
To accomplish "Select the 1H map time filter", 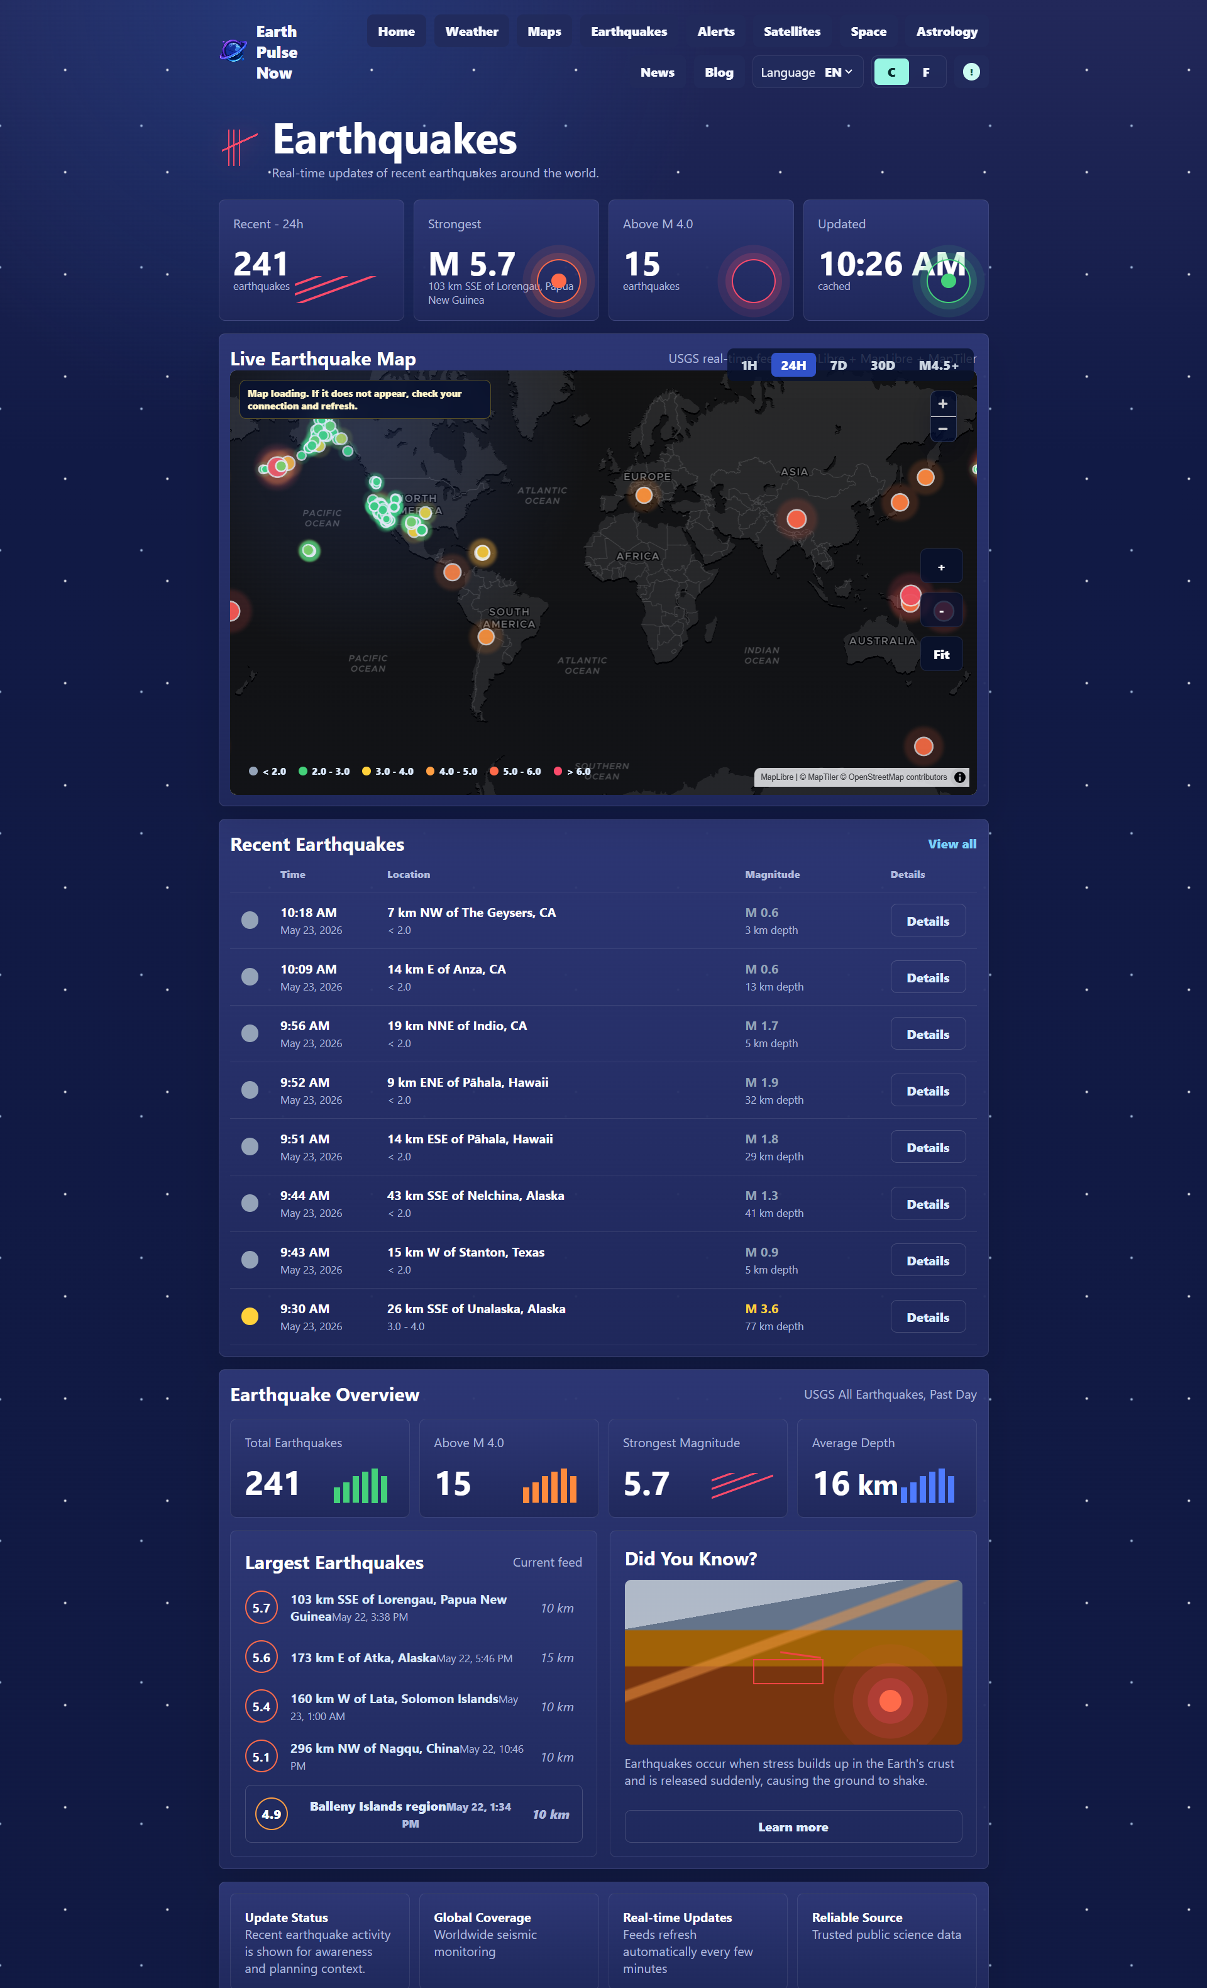I will click(749, 365).
